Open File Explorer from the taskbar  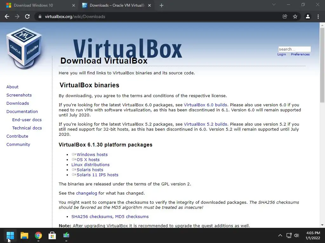coord(24,235)
